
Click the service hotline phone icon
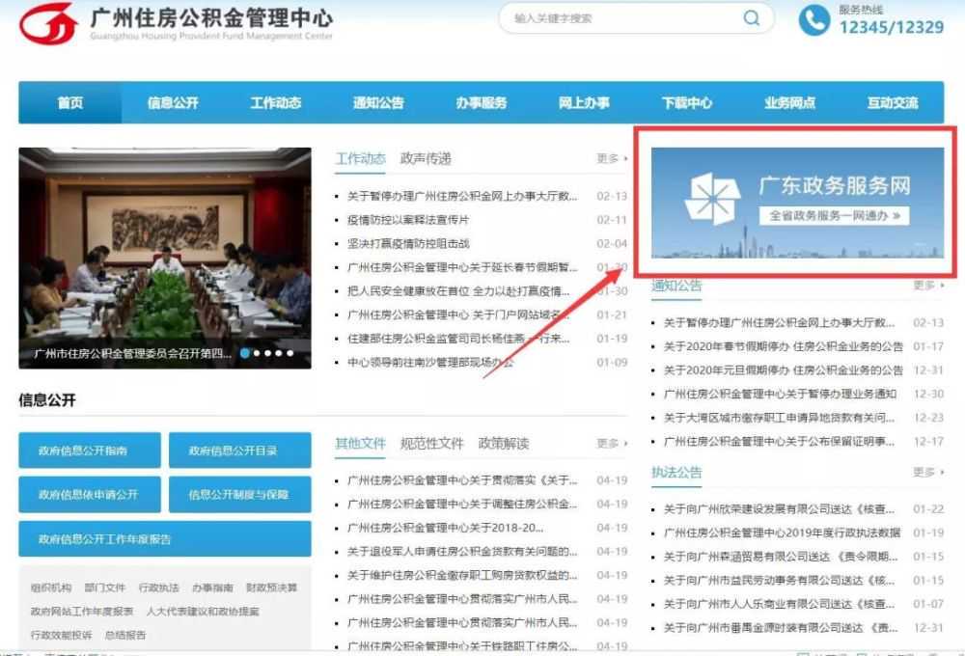click(813, 18)
